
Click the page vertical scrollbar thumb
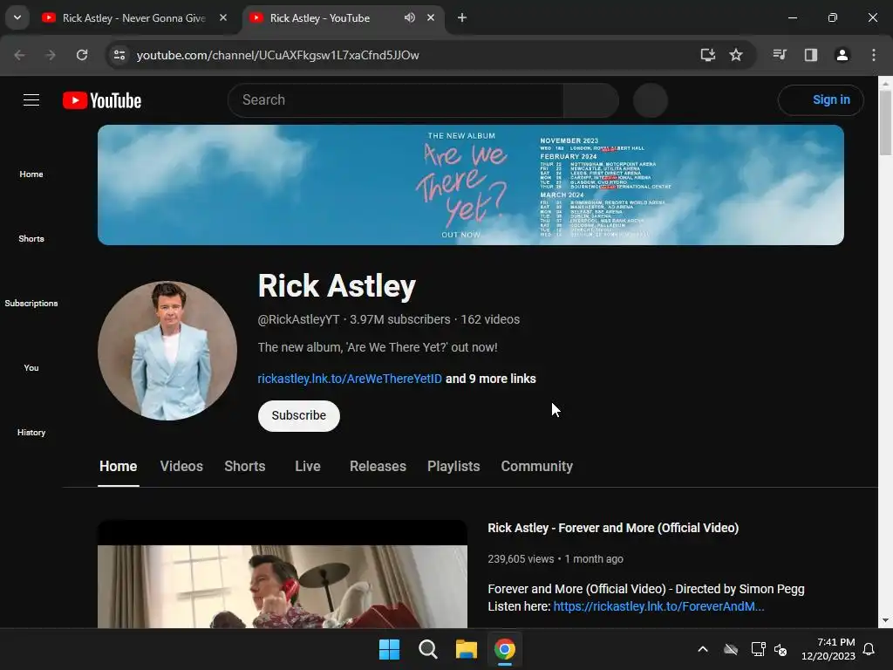pyautogui.click(x=885, y=121)
